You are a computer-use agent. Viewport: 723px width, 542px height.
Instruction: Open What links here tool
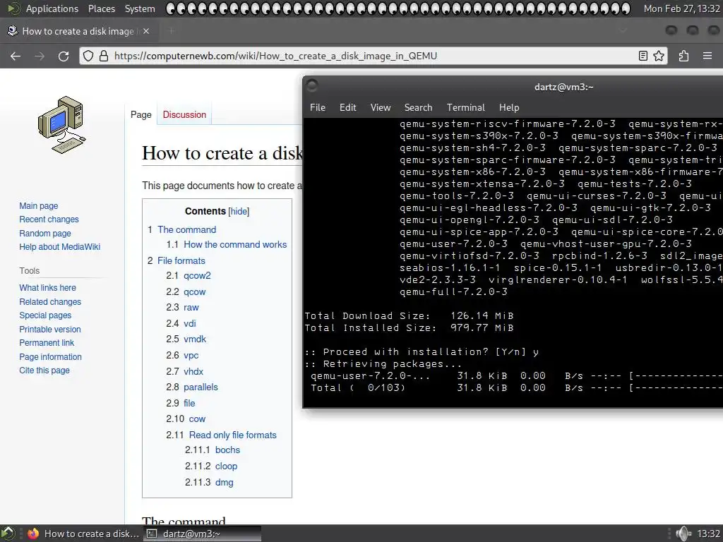coord(47,288)
